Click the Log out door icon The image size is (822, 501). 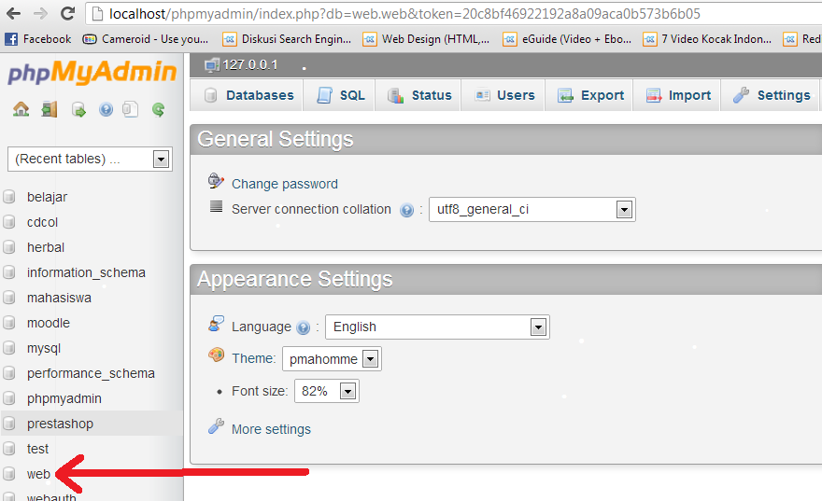pos(49,109)
